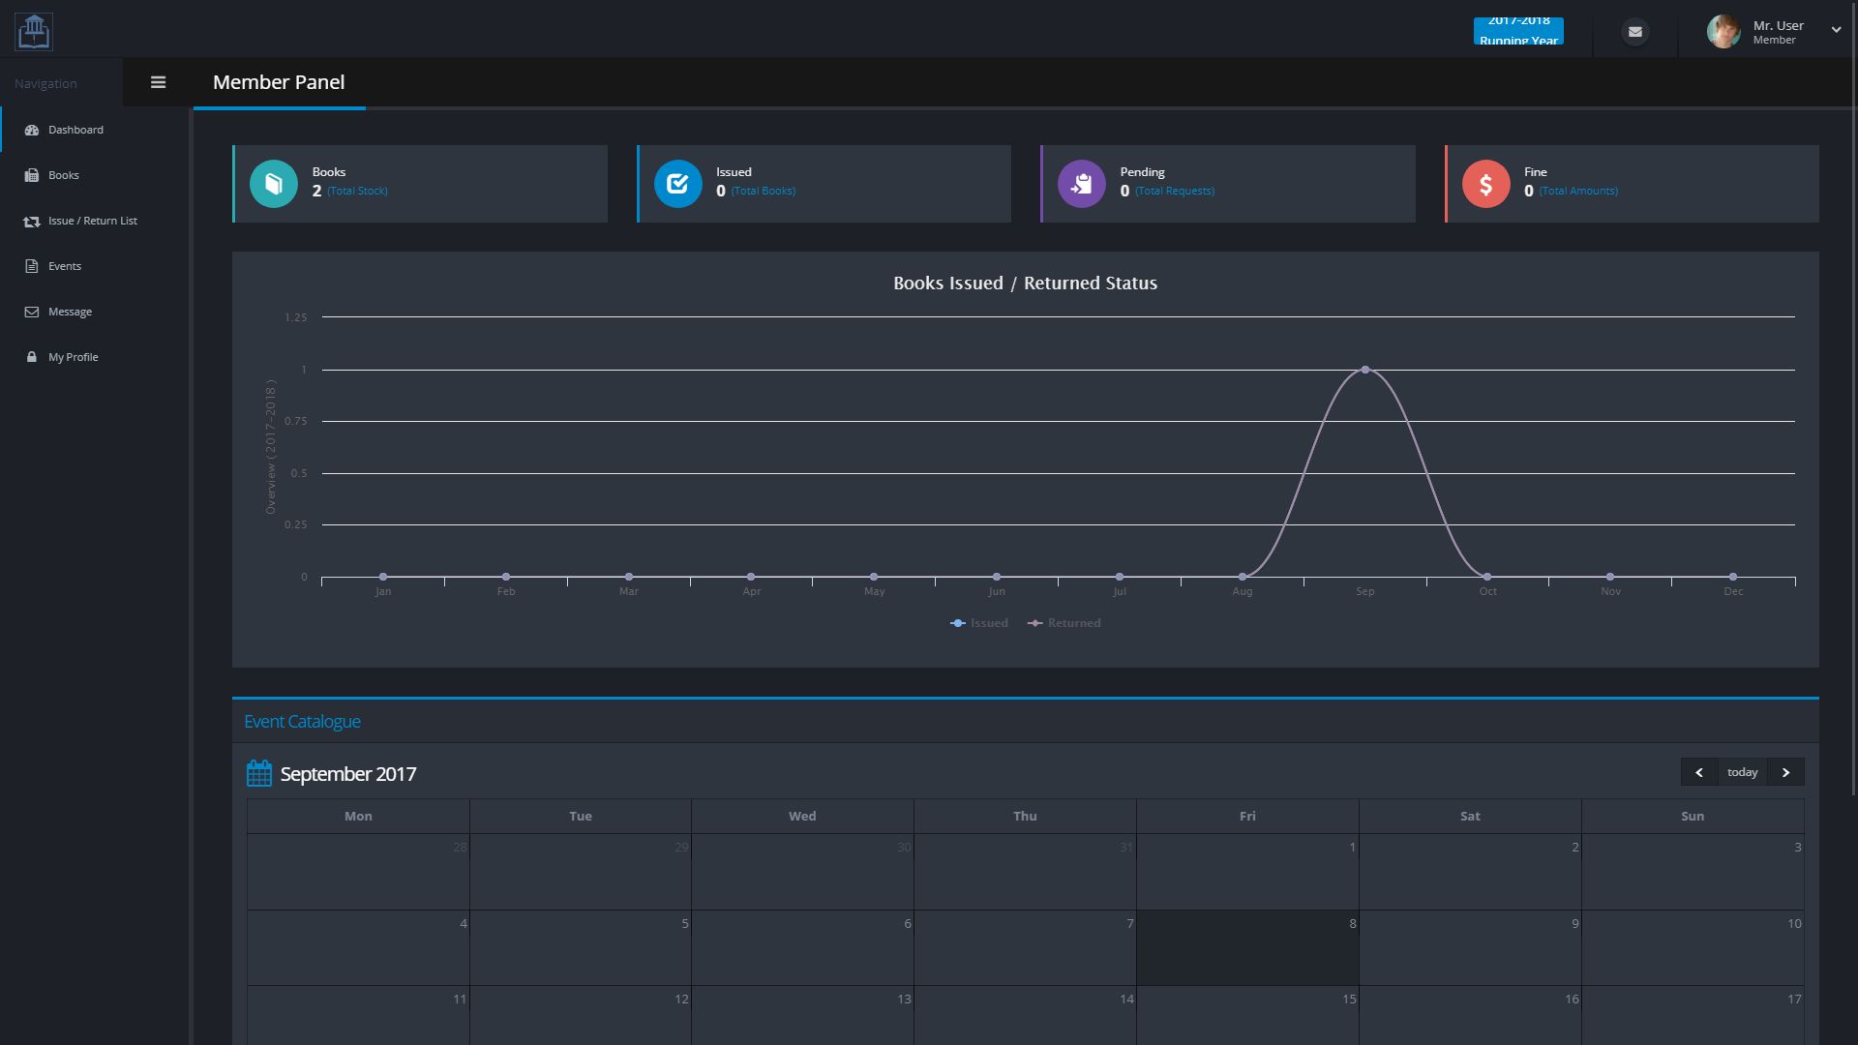Open the Message section in sidebar
The height and width of the screenshot is (1045, 1858).
[70, 312]
